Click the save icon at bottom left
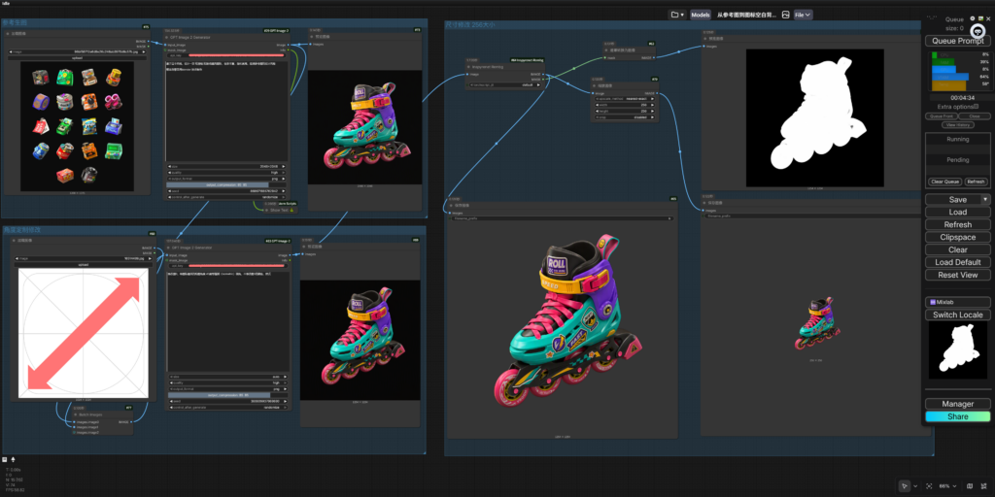This screenshot has height=497, width=995. (5, 459)
